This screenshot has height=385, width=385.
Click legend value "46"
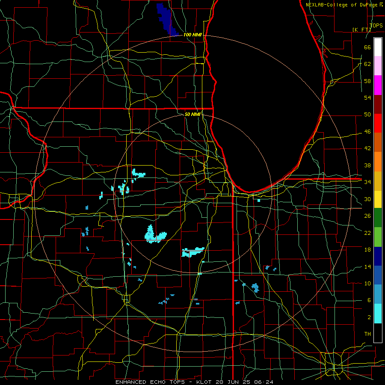(x=367, y=131)
